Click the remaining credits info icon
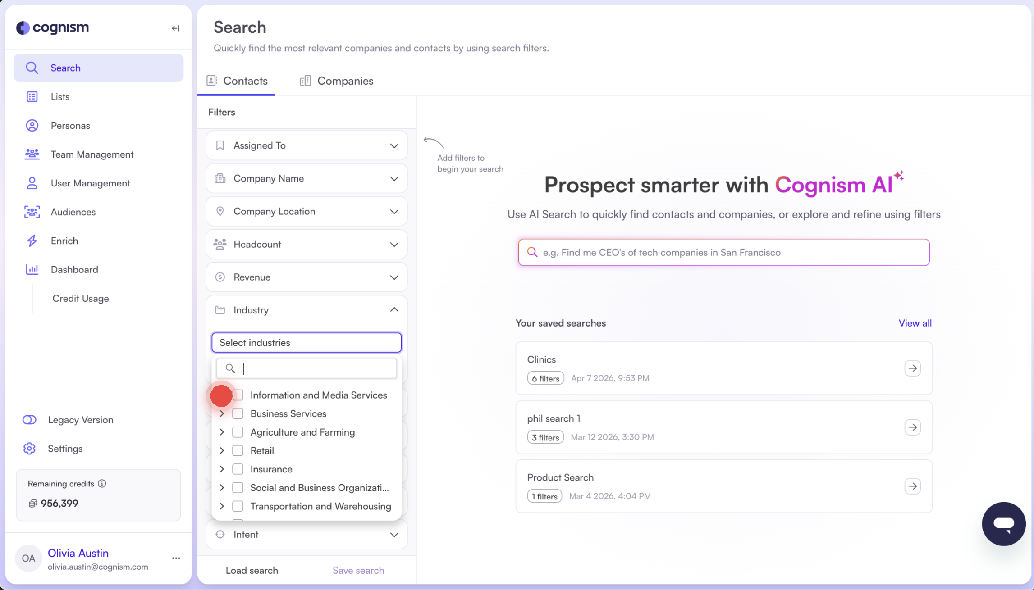This screenshot has height=590, width=1034. pyautogui.click(x=102, y=484)
